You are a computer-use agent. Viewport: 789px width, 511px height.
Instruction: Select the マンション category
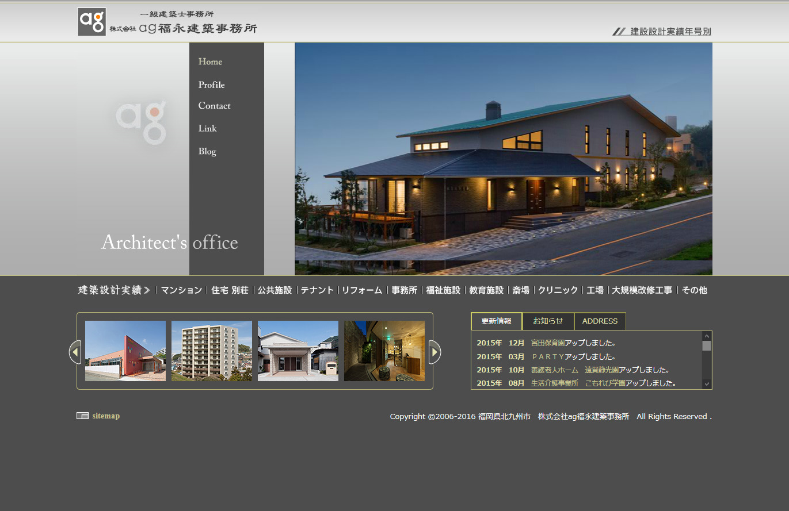(181, 290)
